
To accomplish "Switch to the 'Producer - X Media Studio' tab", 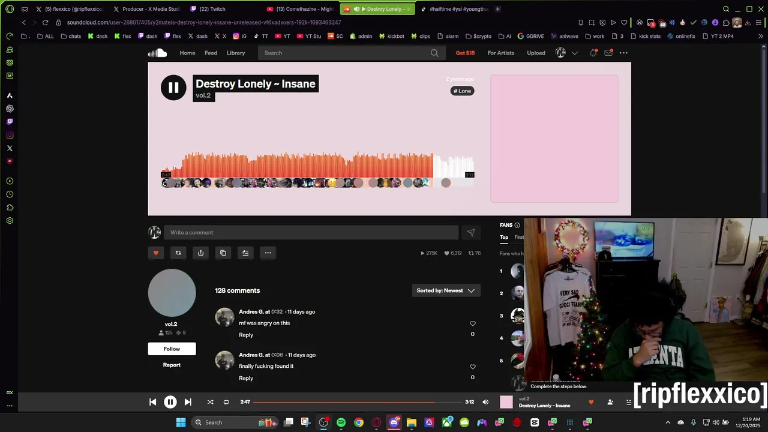I will tap(146, 9).
